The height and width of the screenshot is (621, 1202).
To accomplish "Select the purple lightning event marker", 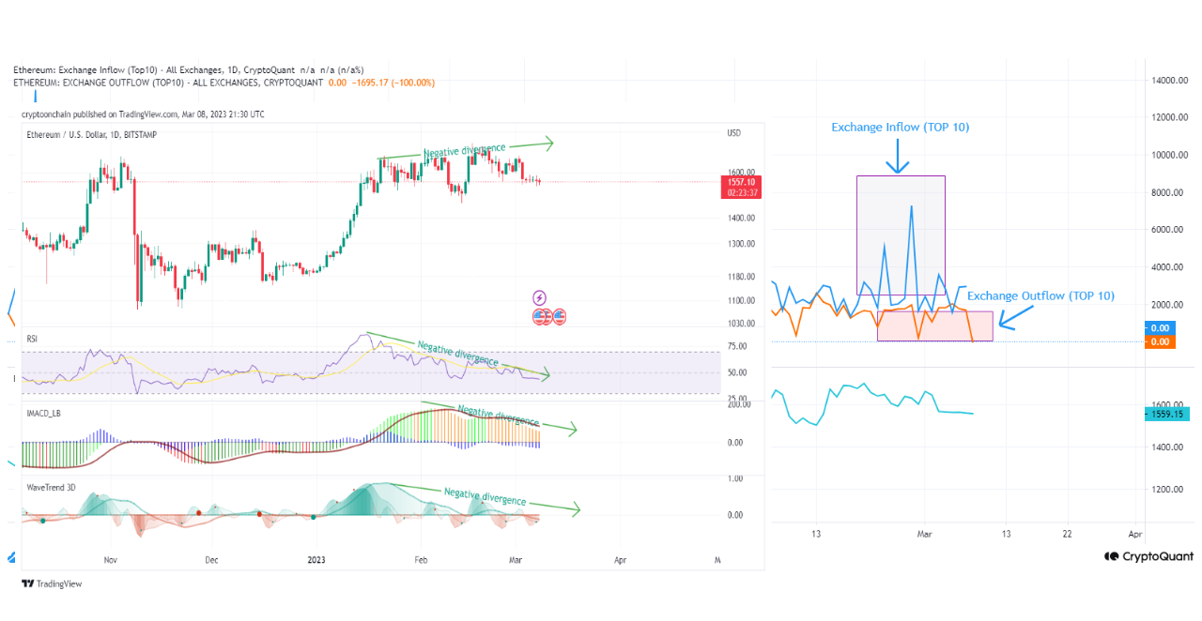I will pyautogui.click(x=540, y=297).
